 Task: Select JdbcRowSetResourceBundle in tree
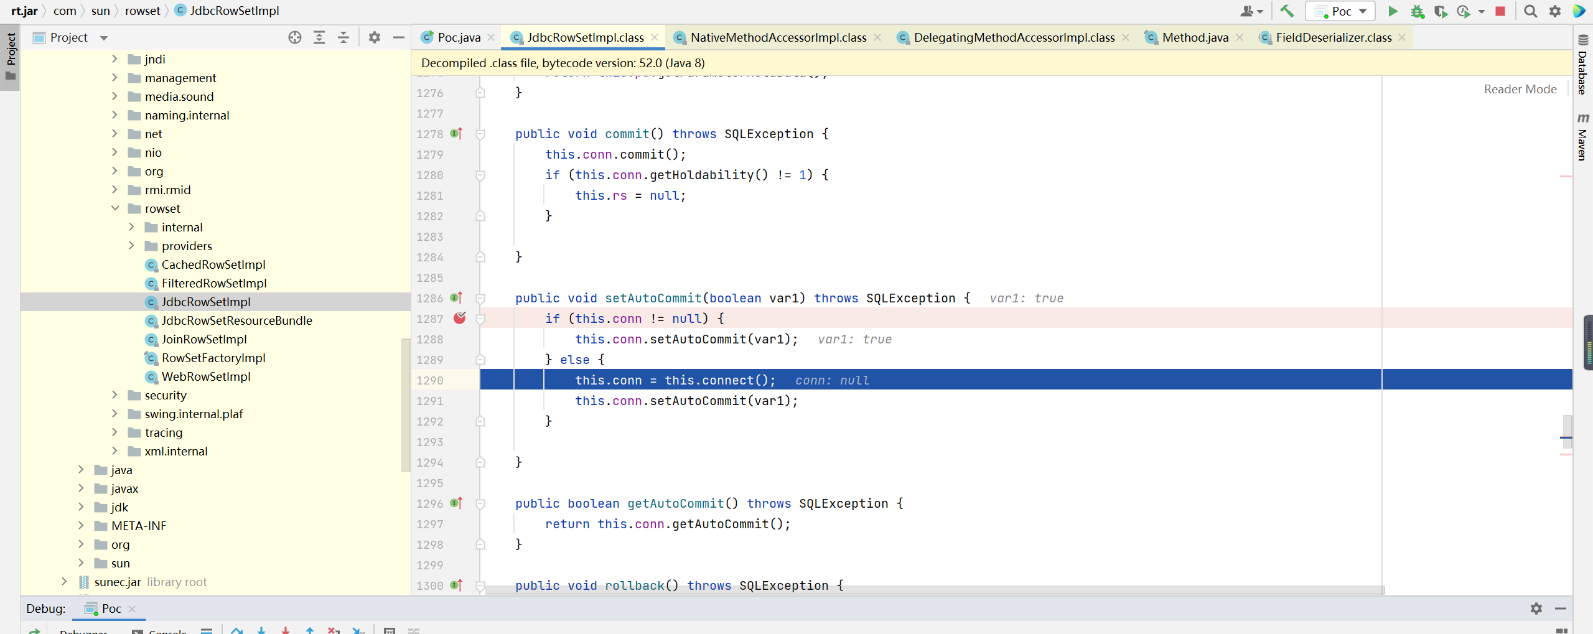(237, 320)
